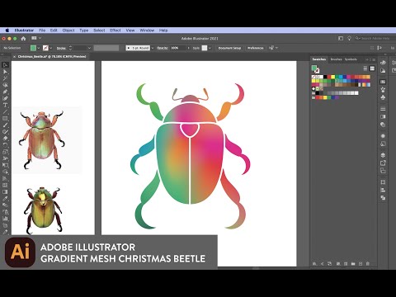The height and width of the screenshot is (297, 396).
Task: Close the Christmas_Beetle.ai document tab
Action: tap(14, 57)
